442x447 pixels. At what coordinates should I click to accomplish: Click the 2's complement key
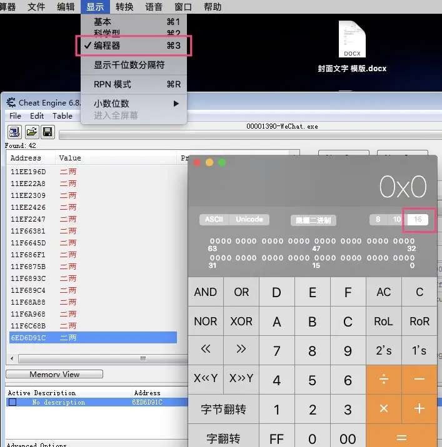pyautogui.click(x=384, y=350)
